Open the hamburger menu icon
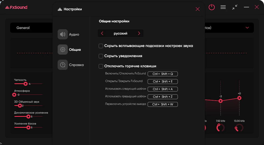 point(223,7)
